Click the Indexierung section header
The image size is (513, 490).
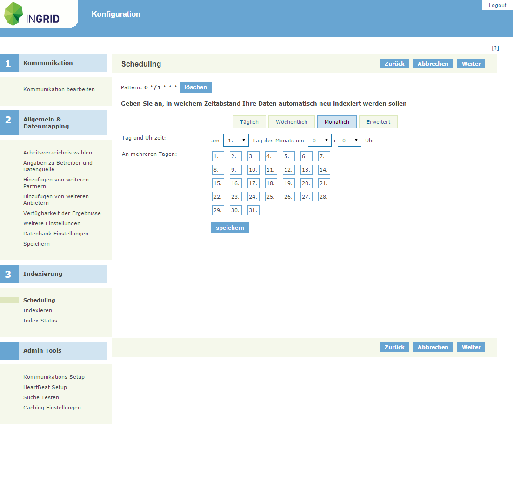[x=43, y=274]
